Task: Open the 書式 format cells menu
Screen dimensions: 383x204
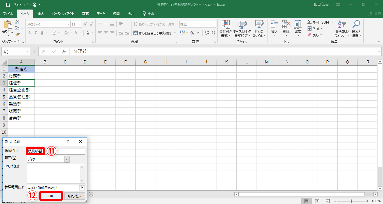Action: click(298, 28)
